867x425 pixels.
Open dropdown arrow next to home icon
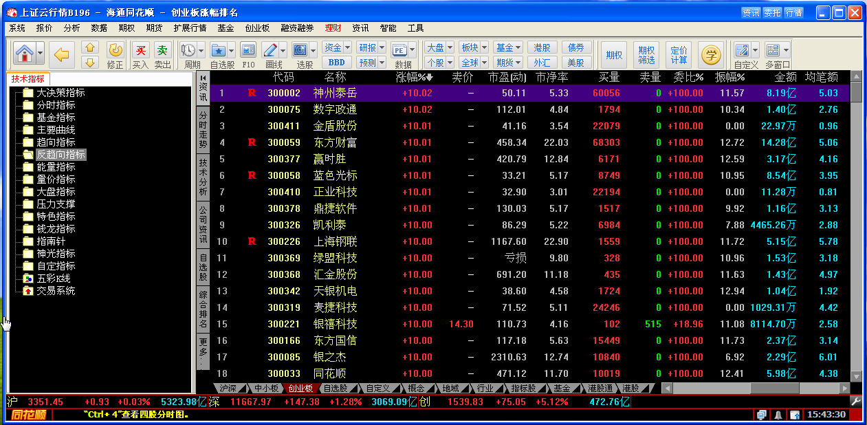[x=41, y=53]
